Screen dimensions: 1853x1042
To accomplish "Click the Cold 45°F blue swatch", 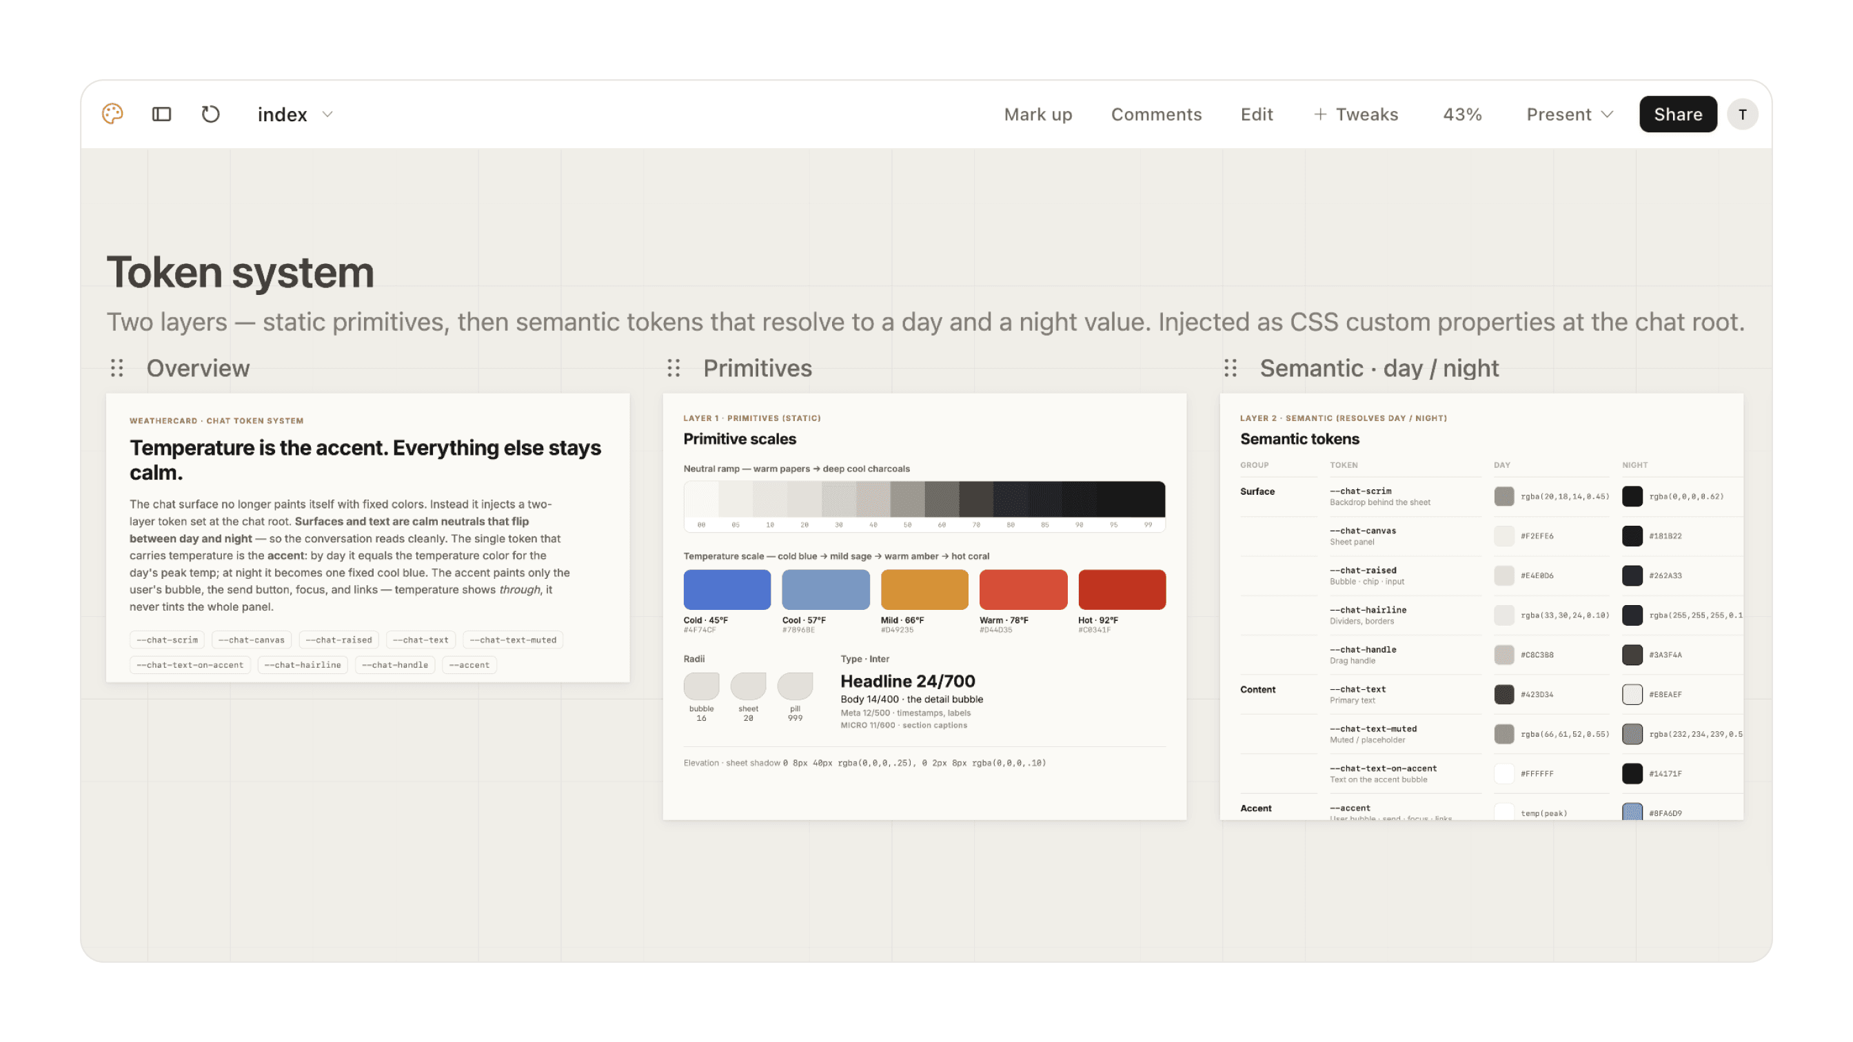I will point(727,590).
